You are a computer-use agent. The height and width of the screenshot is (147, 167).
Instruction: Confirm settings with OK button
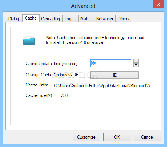(117, 137)
